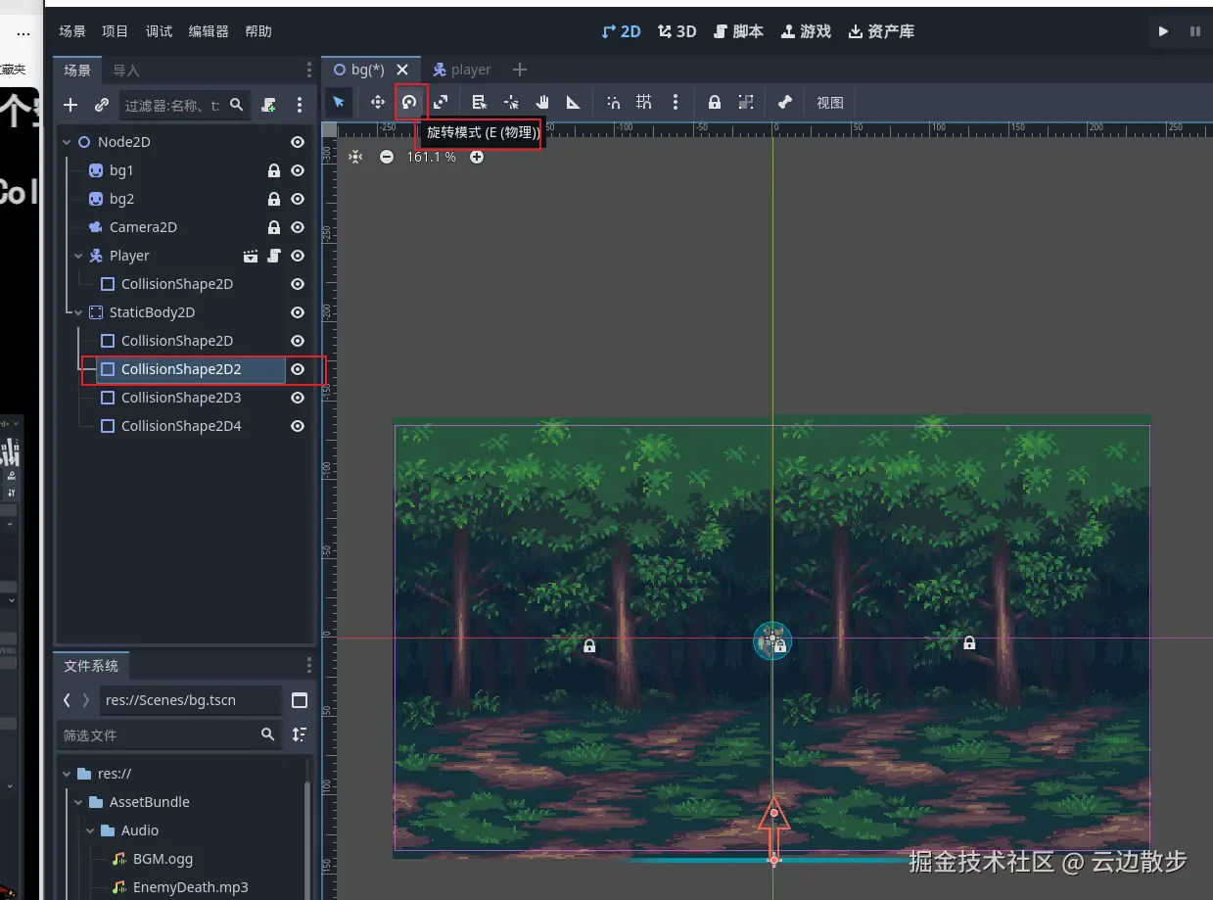Click the chain link instance scene icon
This screenshot has height=900, width=1213.
(x=101, y=105)
